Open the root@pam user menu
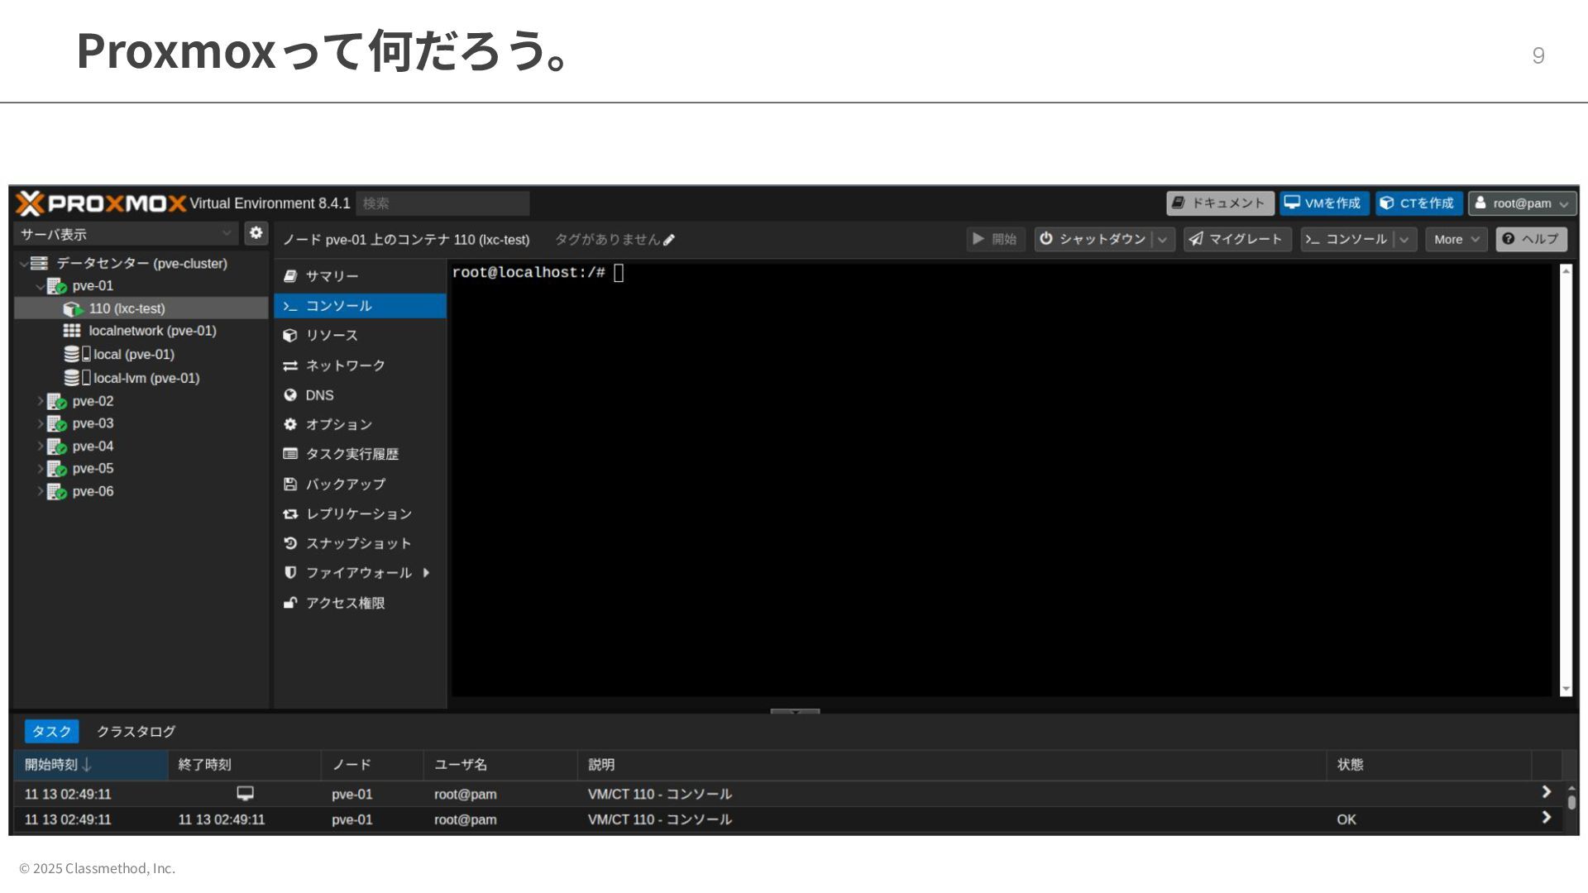Image resolution: width=1588 pixels, height=893 pixels. pyautogui.click(x=1522, y=203)
